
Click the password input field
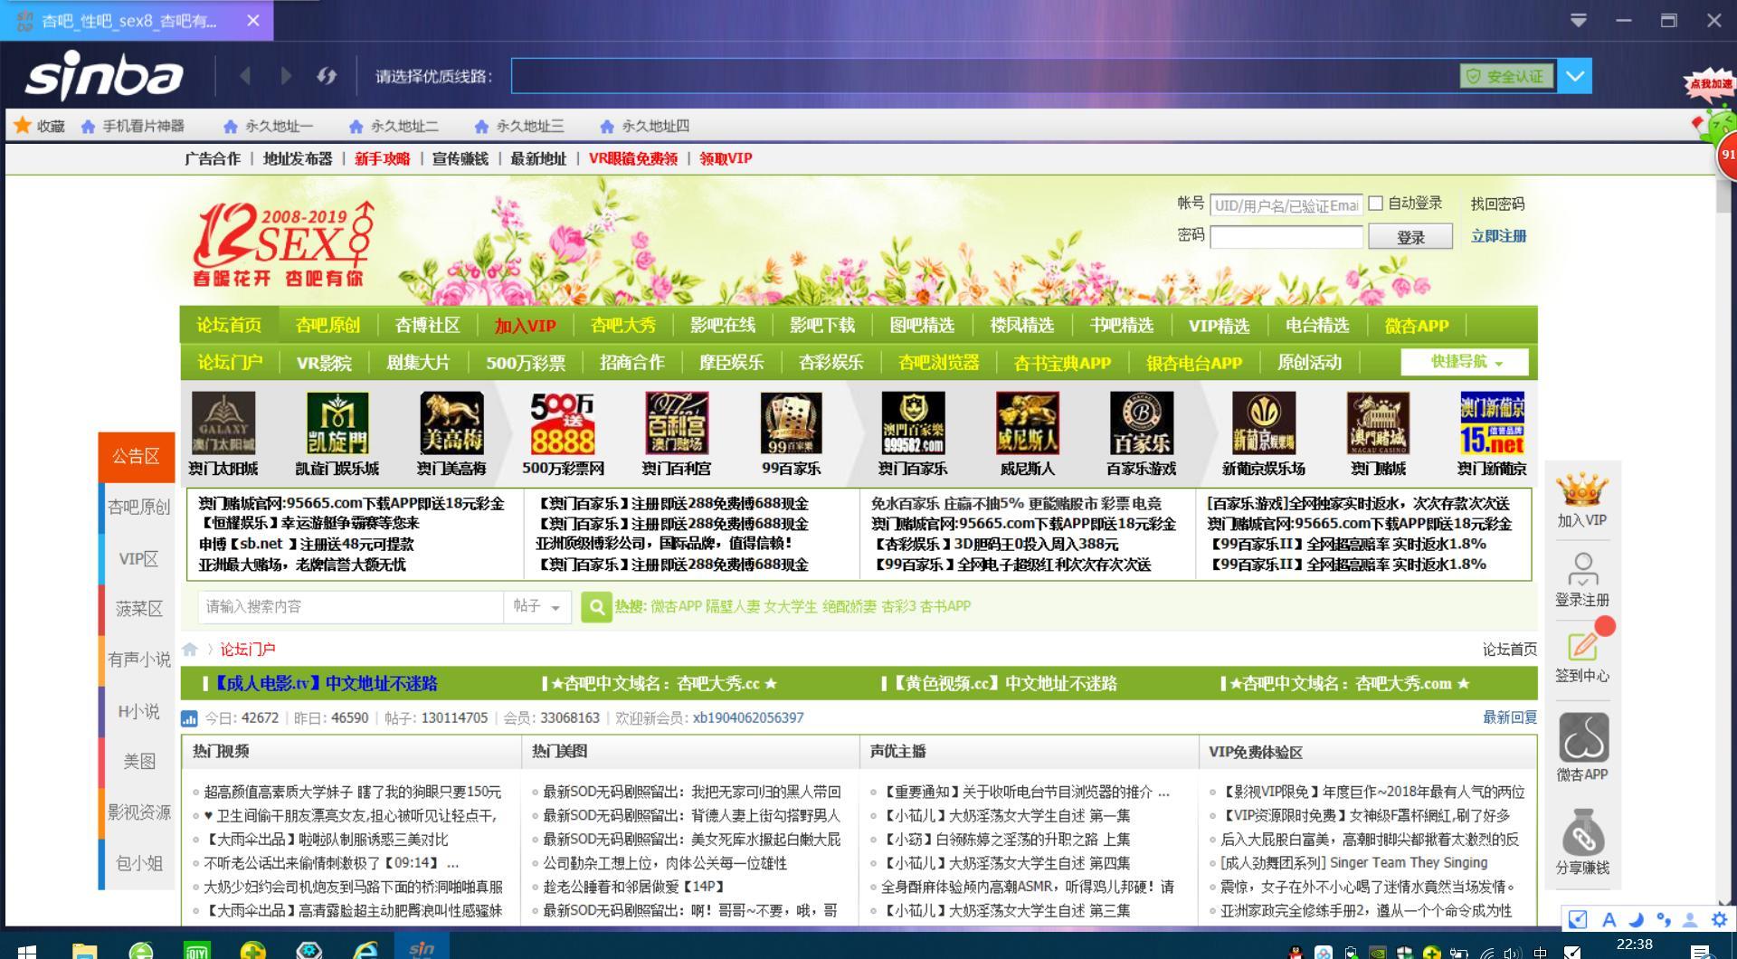1286,237
